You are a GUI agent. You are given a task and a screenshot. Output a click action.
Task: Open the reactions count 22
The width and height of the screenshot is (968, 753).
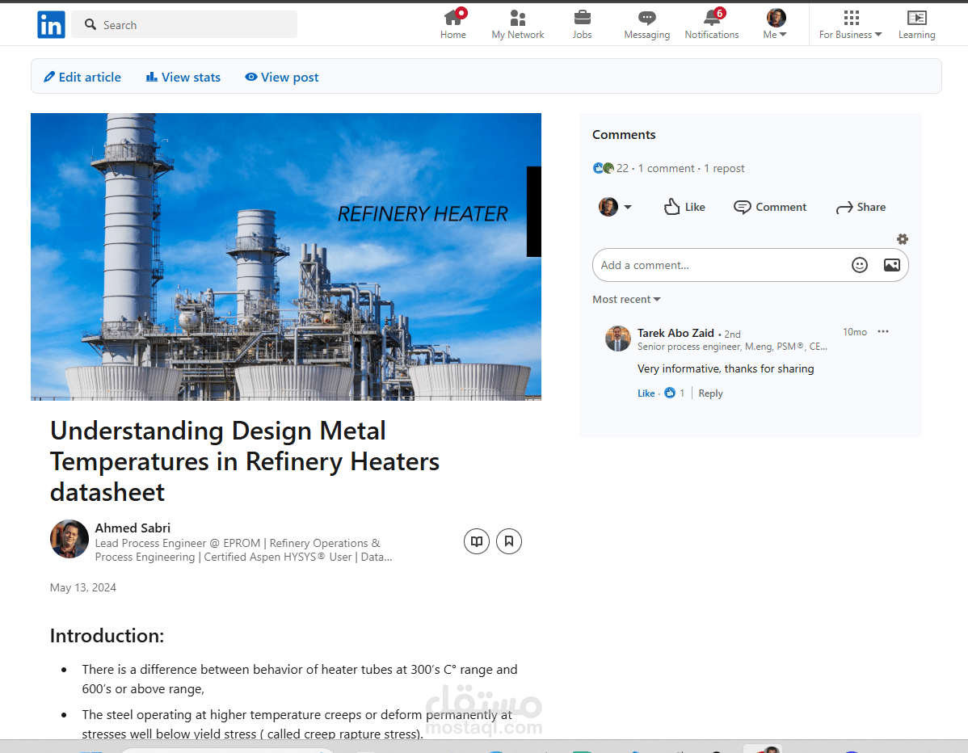(622, 168)
